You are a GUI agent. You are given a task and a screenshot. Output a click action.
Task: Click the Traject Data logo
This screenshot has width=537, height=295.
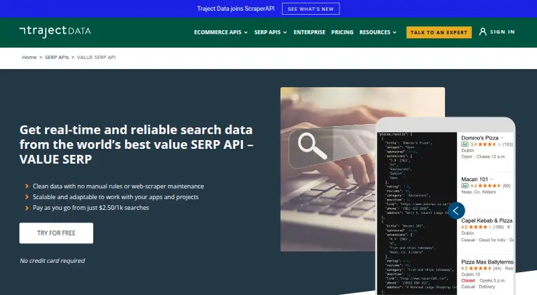[x=55, y=31]
